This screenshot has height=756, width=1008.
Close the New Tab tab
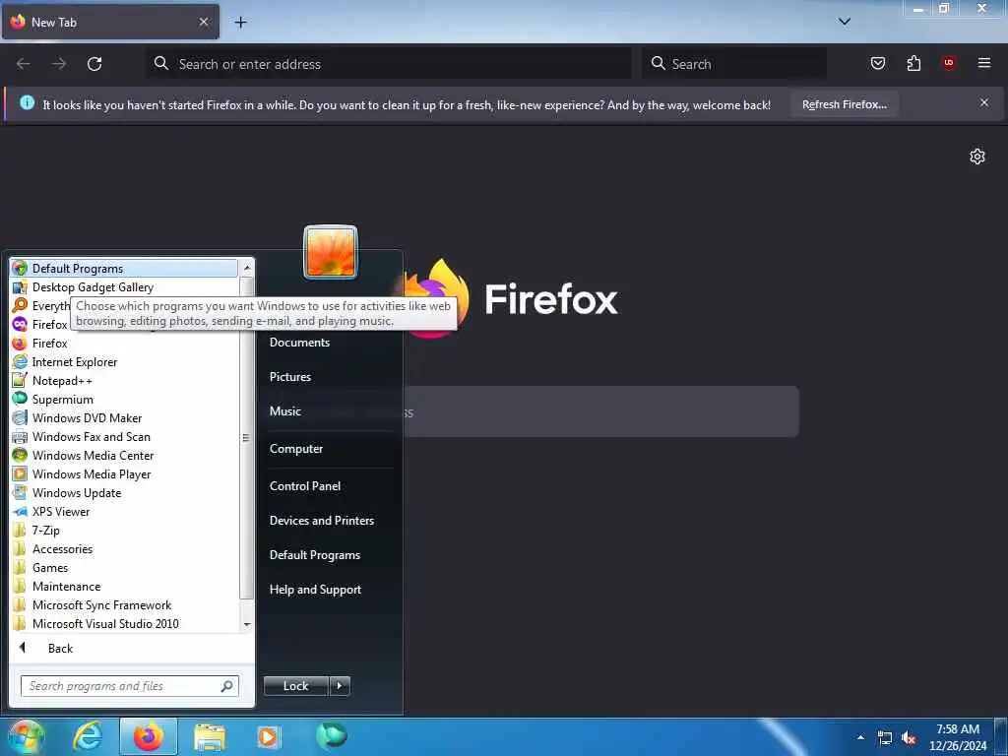pyautogui.click(x=203, y=22)
